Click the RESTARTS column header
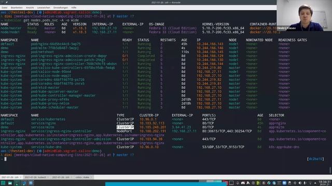This screenshot has height=186, width=332. (x=168, y=40)
